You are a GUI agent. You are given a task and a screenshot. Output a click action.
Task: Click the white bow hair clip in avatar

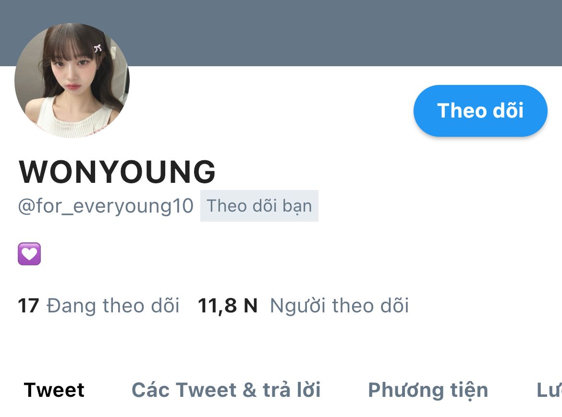98,48
